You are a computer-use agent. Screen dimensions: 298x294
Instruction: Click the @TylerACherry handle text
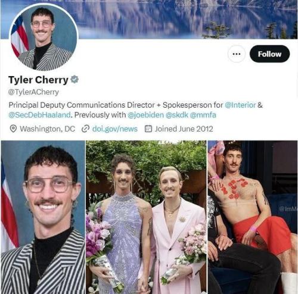pyautogui.click(x=33, y=92)
